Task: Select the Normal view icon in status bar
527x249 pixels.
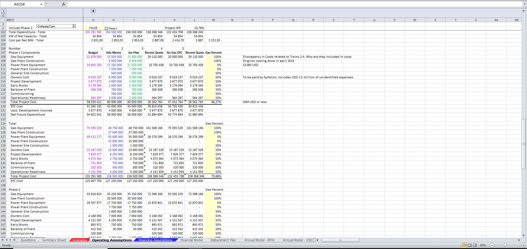Action: [x=465, y=245]
